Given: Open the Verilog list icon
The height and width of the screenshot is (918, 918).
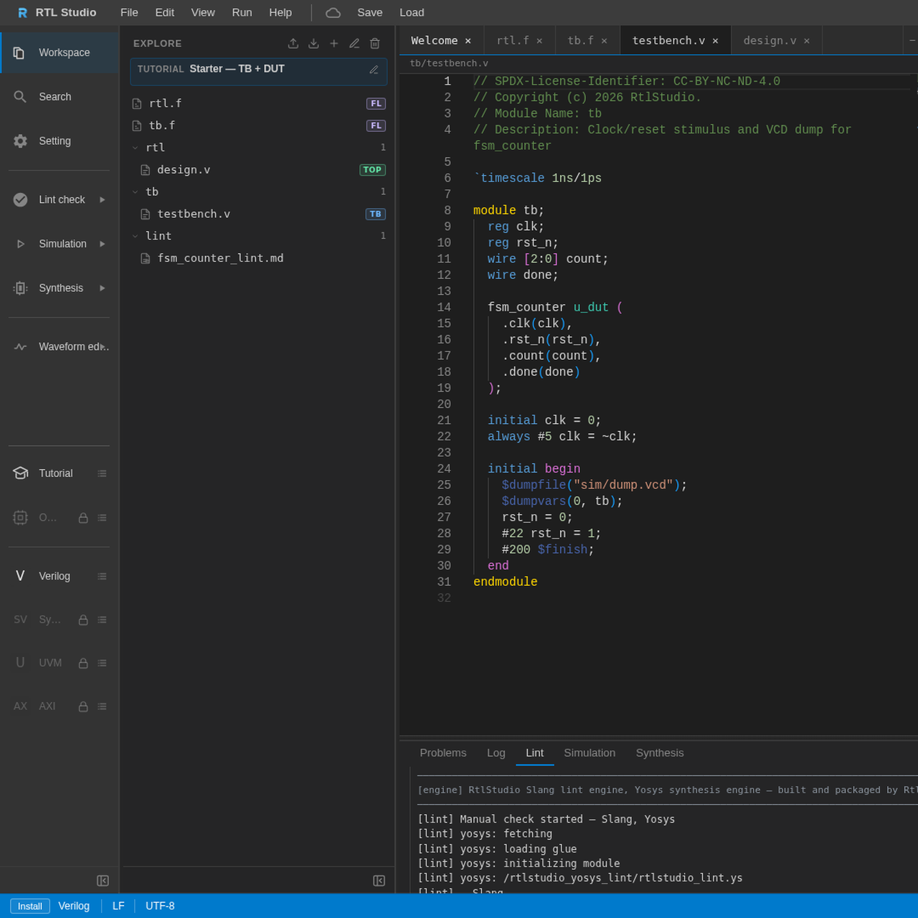Looking at the screenshot, I should (x=102, y=577).
